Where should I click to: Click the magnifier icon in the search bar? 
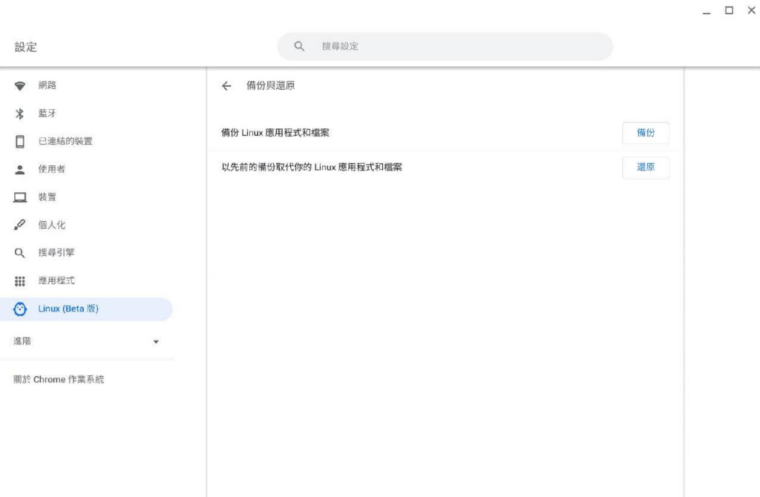click(x=299, y=46)
